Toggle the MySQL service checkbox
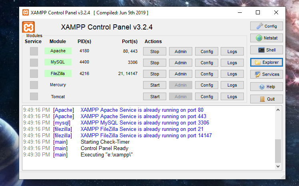 click(x=34, y=62)
